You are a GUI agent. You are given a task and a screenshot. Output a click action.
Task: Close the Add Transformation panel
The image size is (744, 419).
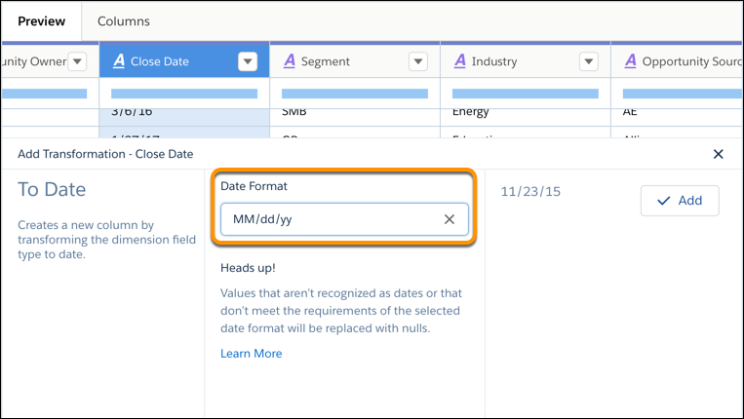tap(719, 154)
